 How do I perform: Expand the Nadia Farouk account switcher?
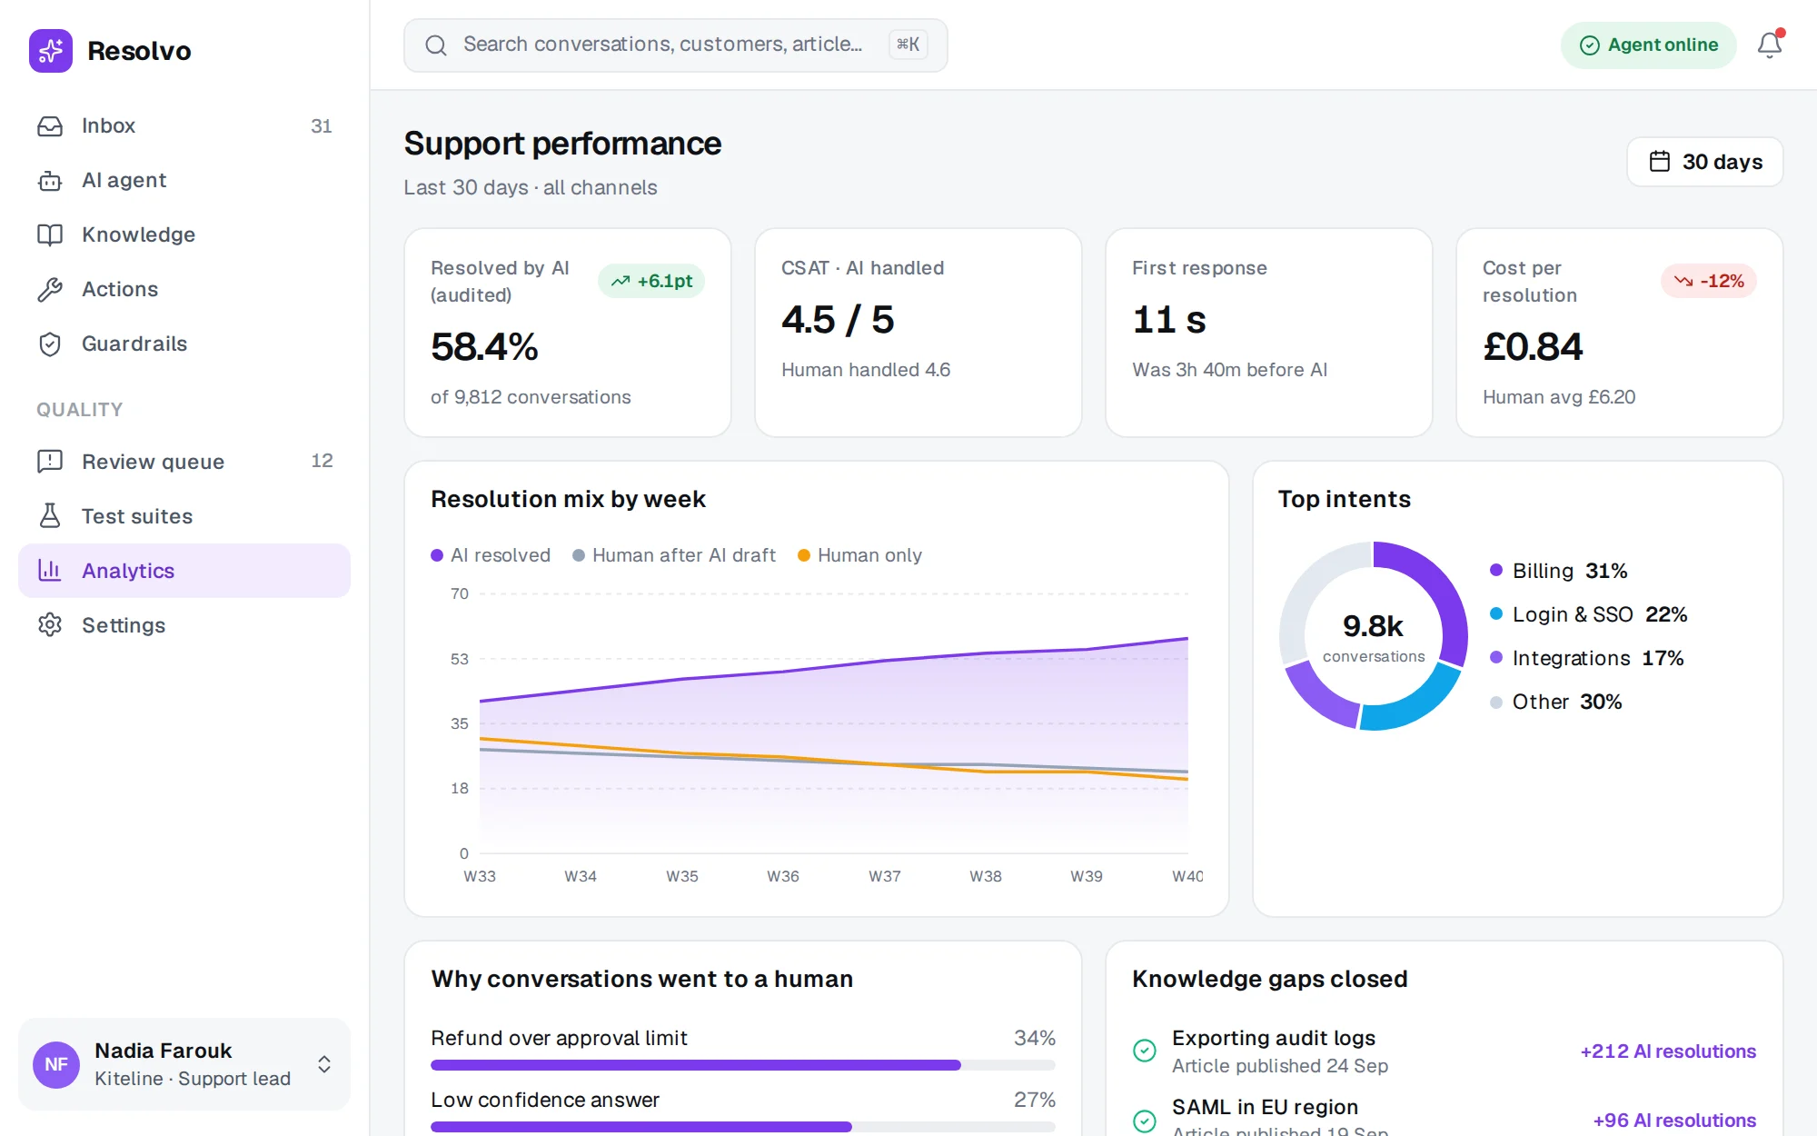pos(184,1064)
